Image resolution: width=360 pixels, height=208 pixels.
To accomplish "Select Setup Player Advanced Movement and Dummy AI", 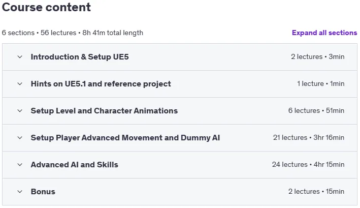I will 125,138.
